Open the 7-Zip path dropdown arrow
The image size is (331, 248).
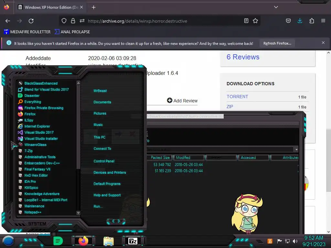tap(296, 150)
